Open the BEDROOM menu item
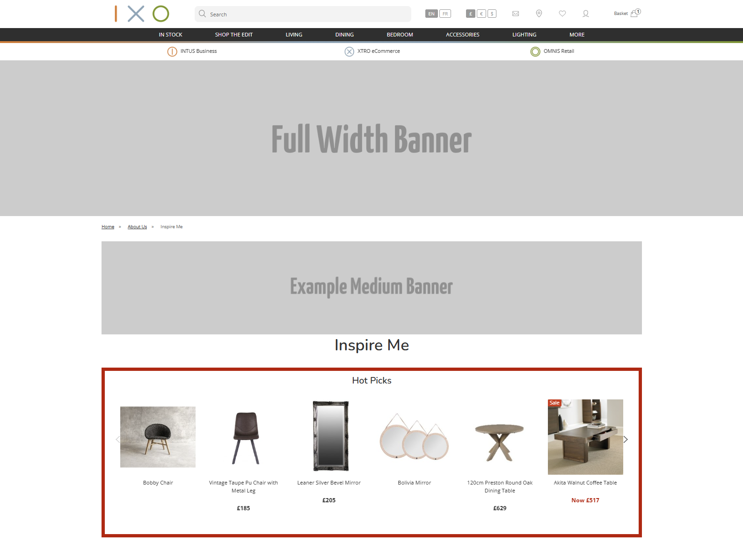 (x=400, y=35)
